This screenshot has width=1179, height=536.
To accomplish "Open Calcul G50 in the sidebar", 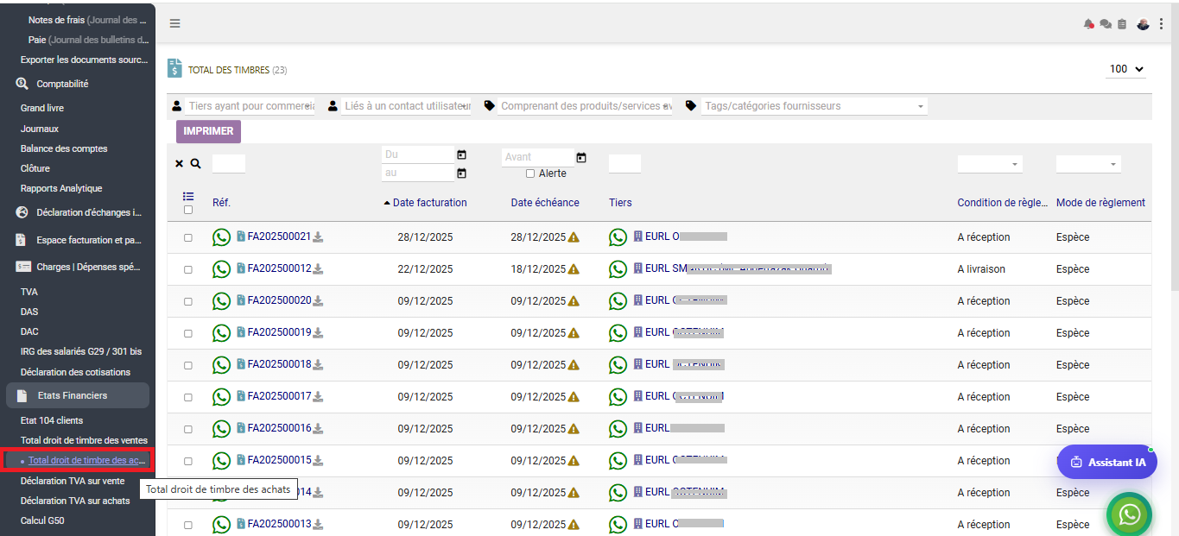I will (42, 520).
